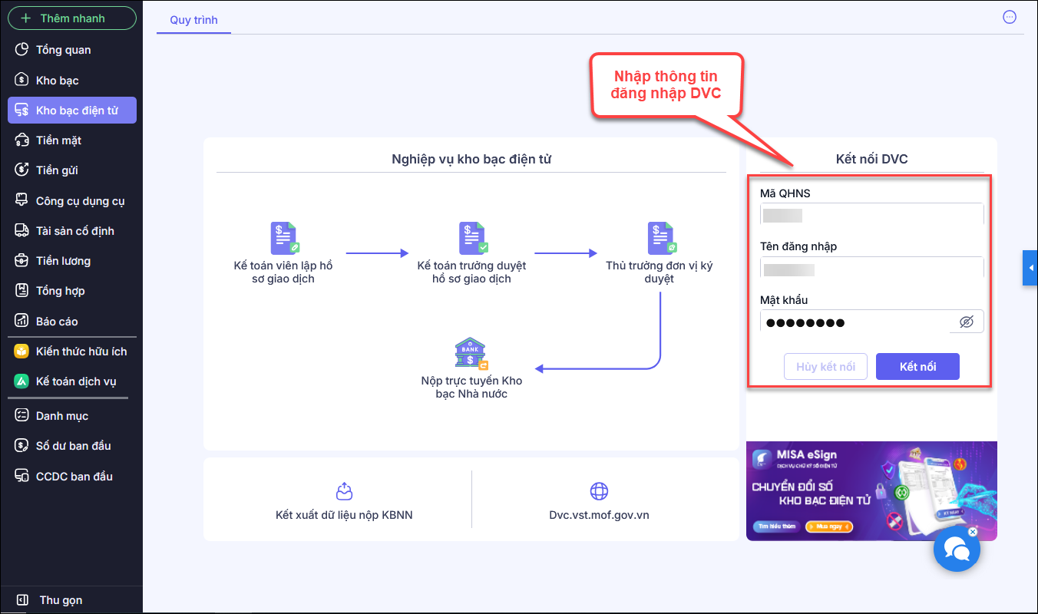
Task: Click the Hủy kết nối button
Action: tap(825, 367)
